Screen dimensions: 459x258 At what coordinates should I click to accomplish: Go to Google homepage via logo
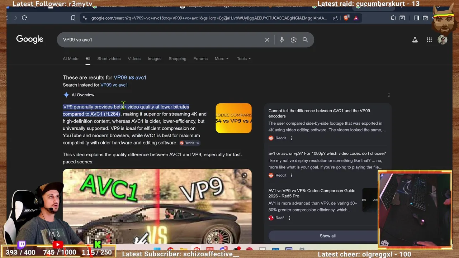30,39
